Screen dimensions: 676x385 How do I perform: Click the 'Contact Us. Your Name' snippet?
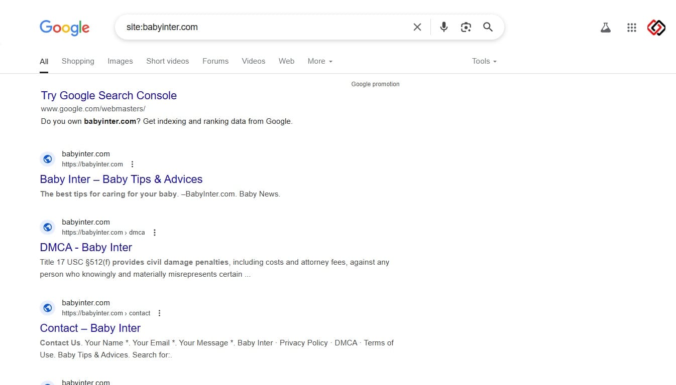(216, 349)
